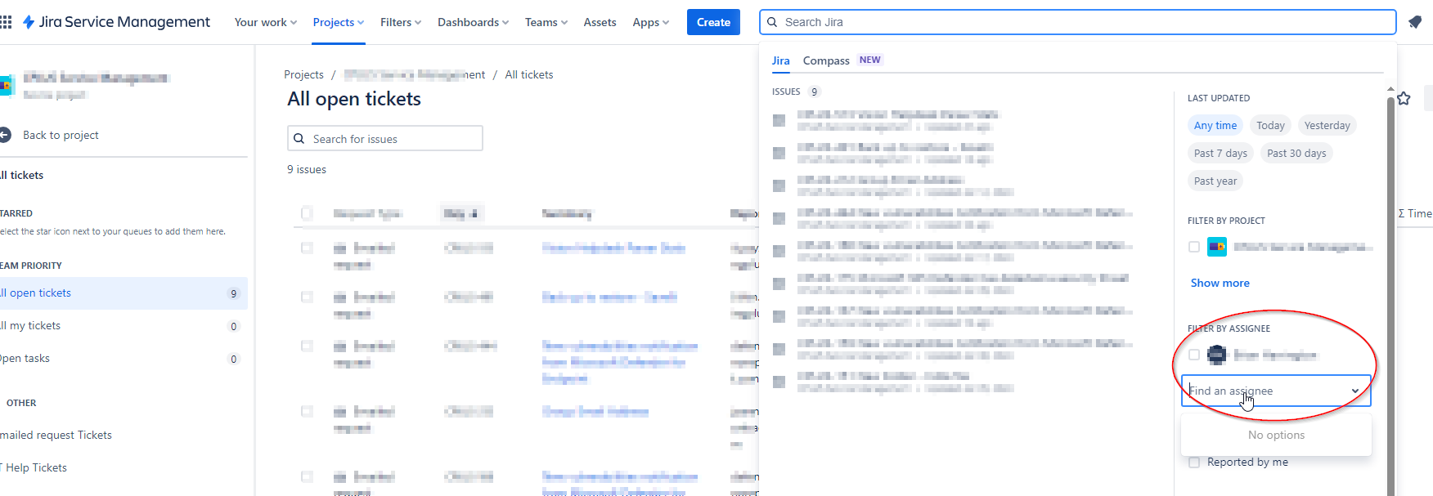This screenshot has width=1433, height=496.
Task: Click the email icon in second ticket row
Action: coord(339,297)
